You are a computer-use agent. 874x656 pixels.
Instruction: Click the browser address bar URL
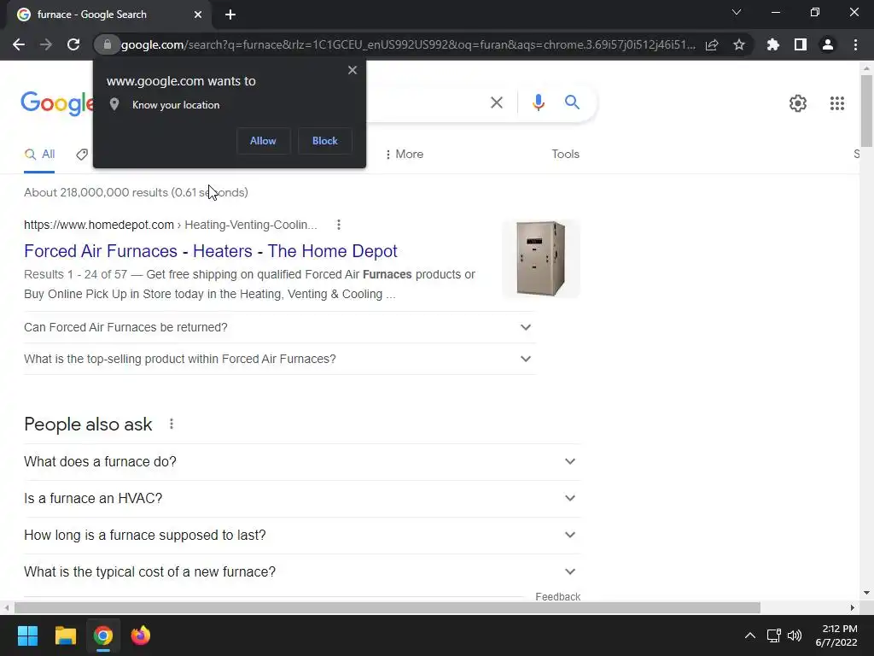[408, 44]
